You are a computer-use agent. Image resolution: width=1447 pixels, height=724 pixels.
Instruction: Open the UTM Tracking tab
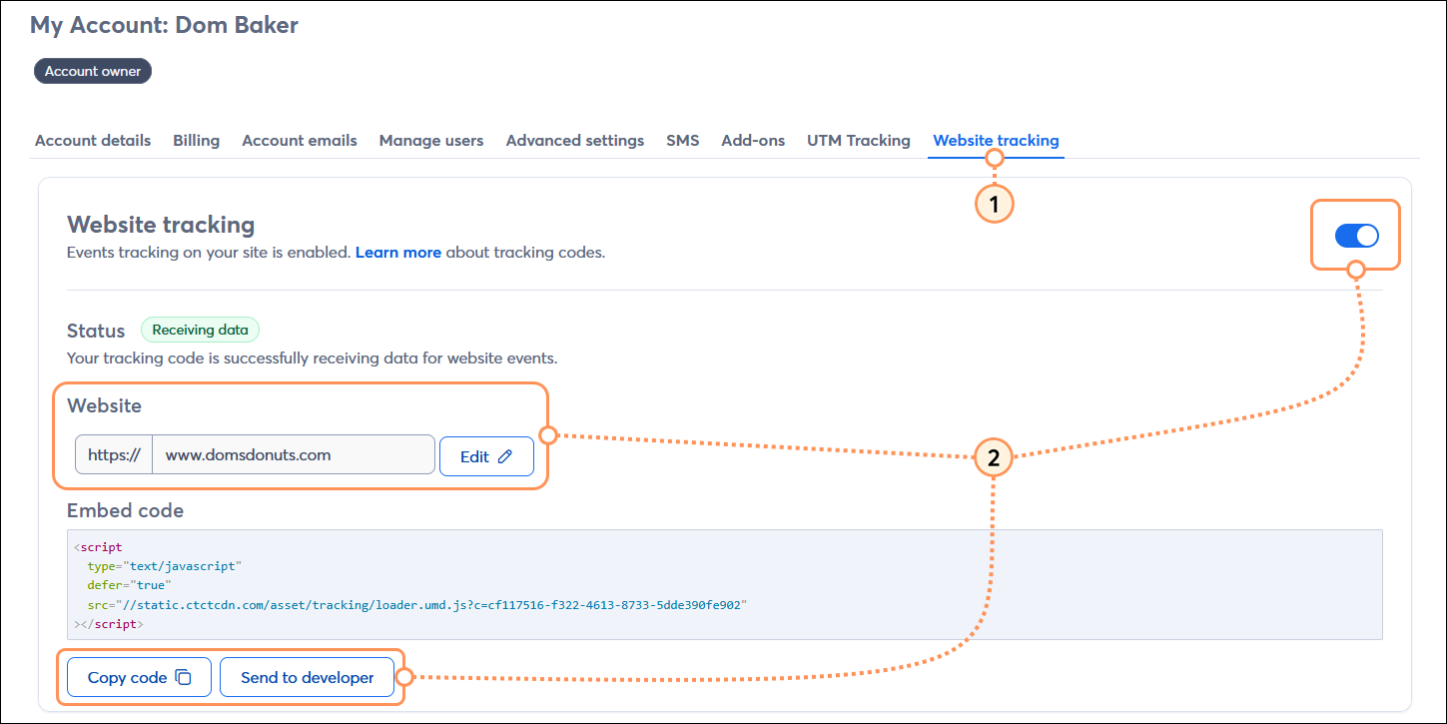pos(858,140)
